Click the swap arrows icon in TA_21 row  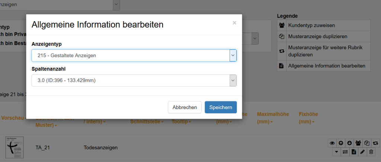click(x=345, y=152)
